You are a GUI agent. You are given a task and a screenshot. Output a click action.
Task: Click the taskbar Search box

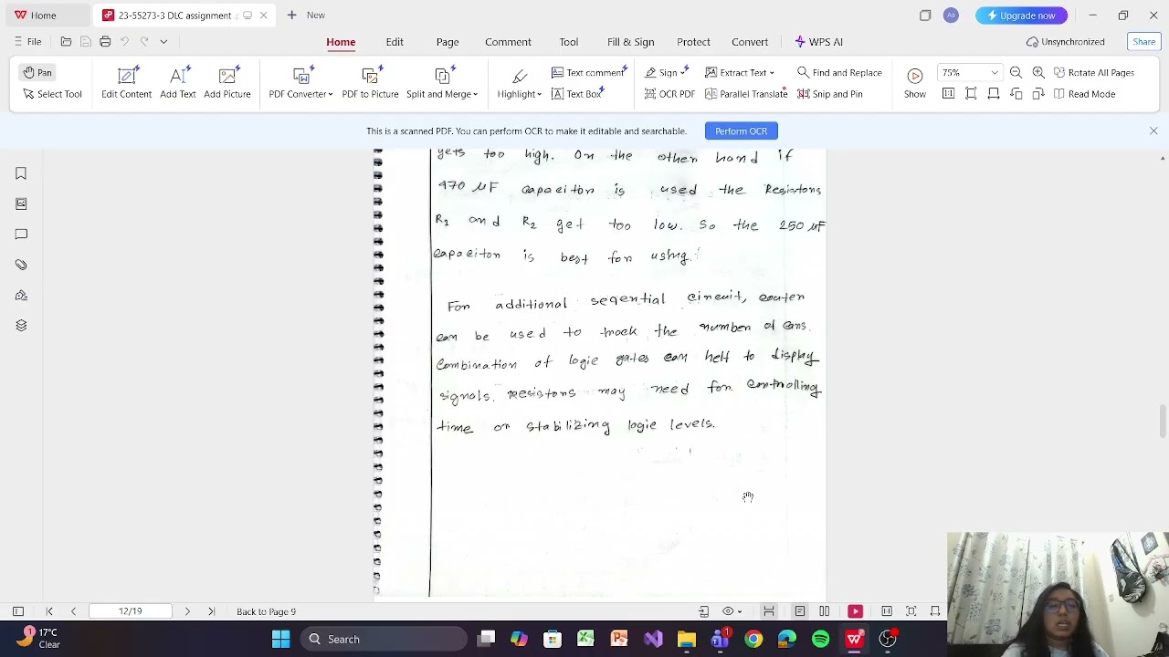click(383, 640)
